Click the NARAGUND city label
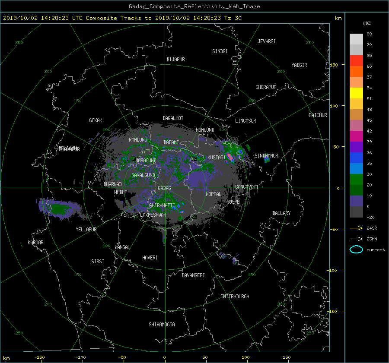This screenshot has height=363, width=389. click(x=146, y=161)
